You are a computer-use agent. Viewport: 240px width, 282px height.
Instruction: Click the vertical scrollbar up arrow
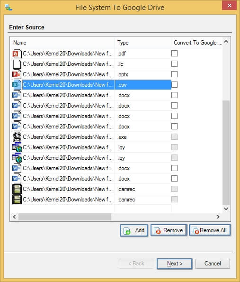tap(226, 42)
